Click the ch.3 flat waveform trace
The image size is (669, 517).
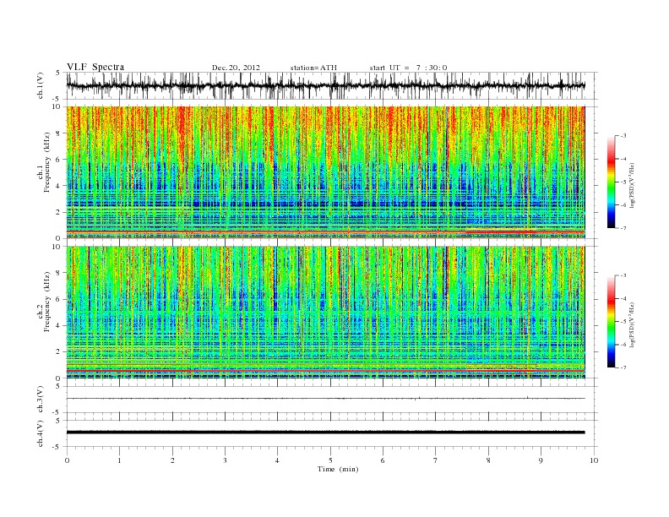coord(325,399)
